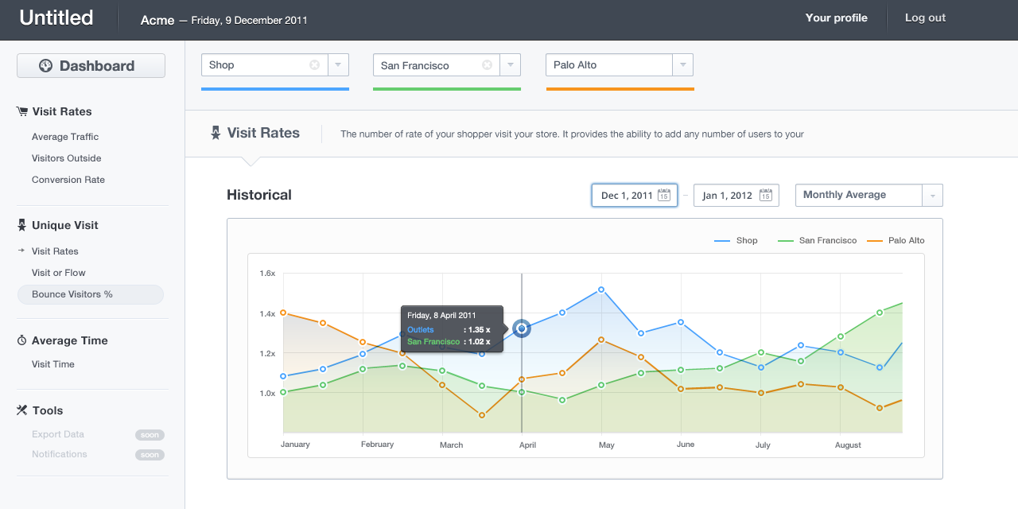Image resolution: width=1018 pixels, height=509 pixels.
Task: Expand the Shop dropdown arrow
Action: tap(339, 65)
